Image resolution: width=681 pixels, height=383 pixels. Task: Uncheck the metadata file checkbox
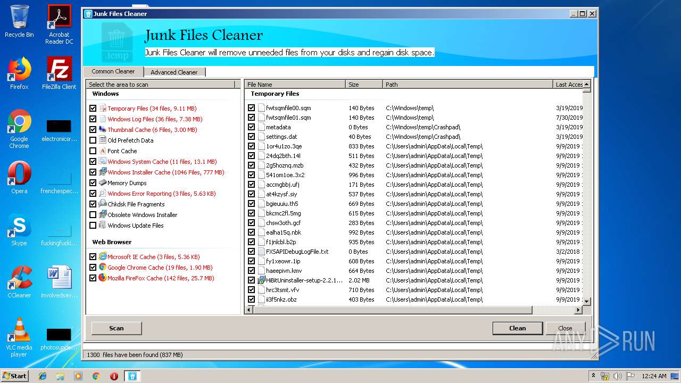(252, 127)
